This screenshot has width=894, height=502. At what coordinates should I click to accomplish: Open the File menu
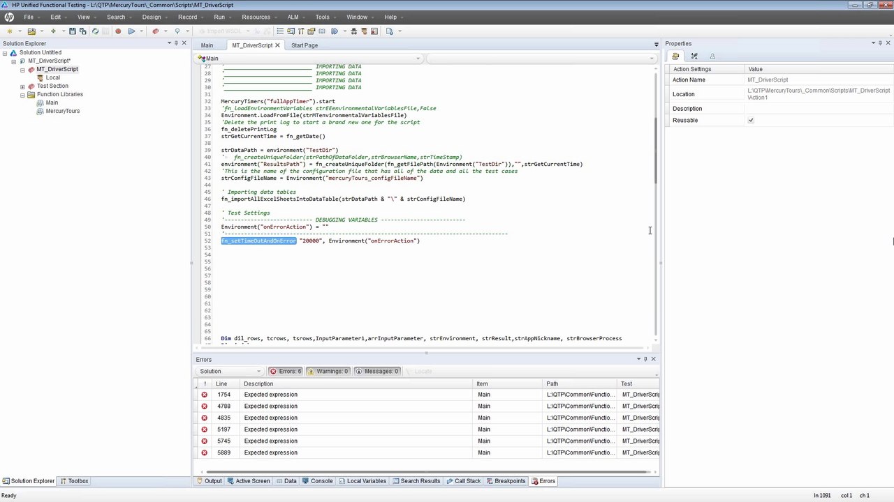coord(29,17)
